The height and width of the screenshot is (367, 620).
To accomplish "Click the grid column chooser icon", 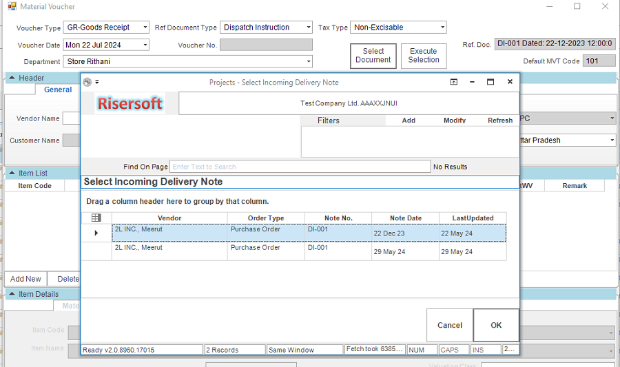I will (96, 218).
